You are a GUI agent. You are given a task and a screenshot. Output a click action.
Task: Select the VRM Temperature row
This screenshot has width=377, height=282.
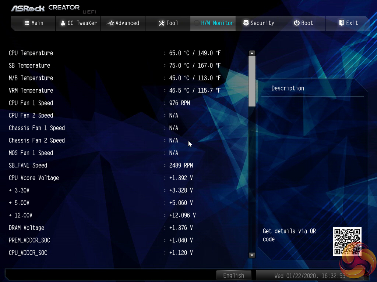coord(115,90)
